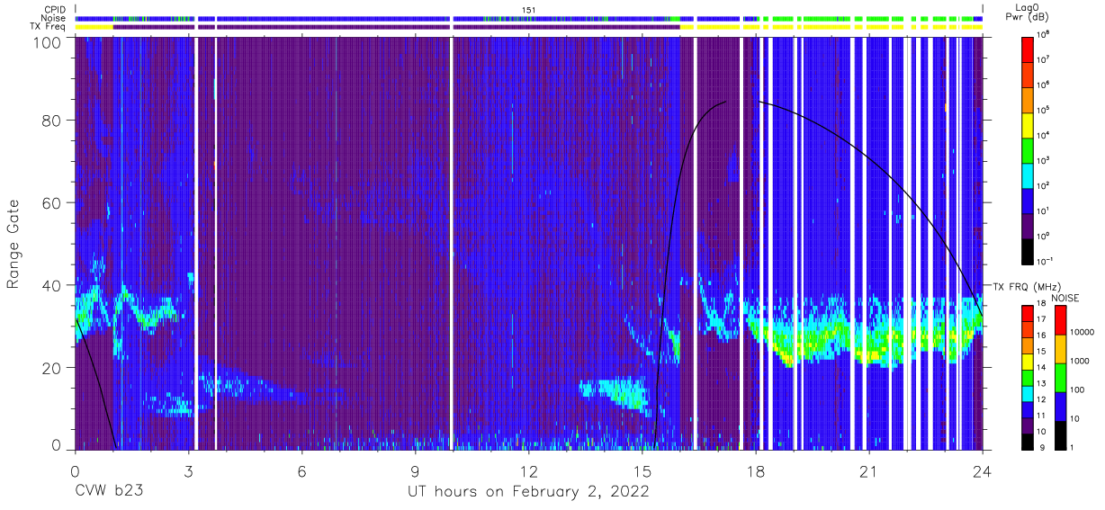Click the range gate tick label 100
Image resolution: width=1105 pixels, height=510 pixels.
click(x=47, y=42)
